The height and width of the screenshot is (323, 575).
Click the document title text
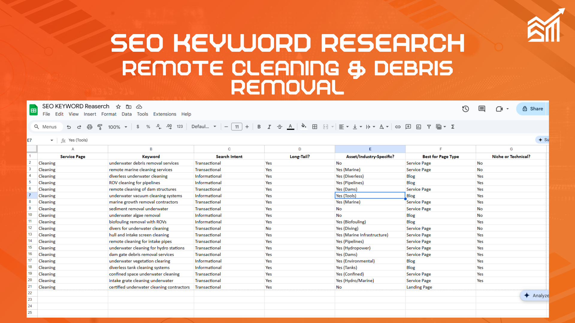pyautogui.click(x=76, y=106)
